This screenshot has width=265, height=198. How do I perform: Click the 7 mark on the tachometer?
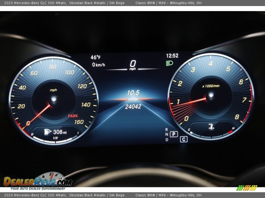244,100
